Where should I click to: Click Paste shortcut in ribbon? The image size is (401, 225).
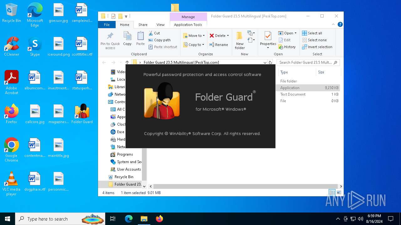[x=163, y=47]
